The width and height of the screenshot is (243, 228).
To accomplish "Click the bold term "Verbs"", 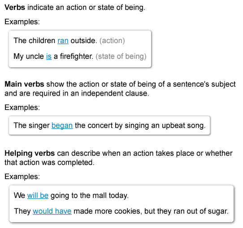I will (x=15, y=8).
